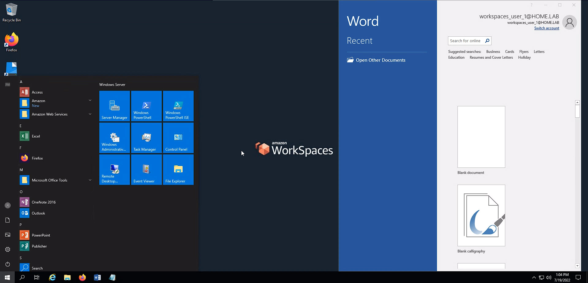Image resolution: width=588 pixels, height=283 pixels.
Task: Launch Excel from the Start menu
Action: (36, 136)
